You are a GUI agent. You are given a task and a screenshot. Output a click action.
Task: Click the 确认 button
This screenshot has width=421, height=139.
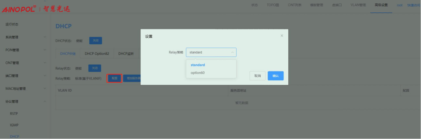point(276,76)
